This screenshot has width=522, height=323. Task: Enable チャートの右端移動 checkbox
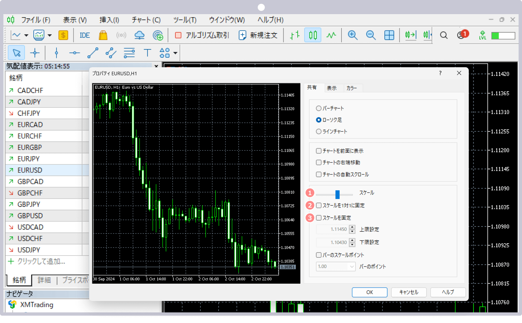319,162
